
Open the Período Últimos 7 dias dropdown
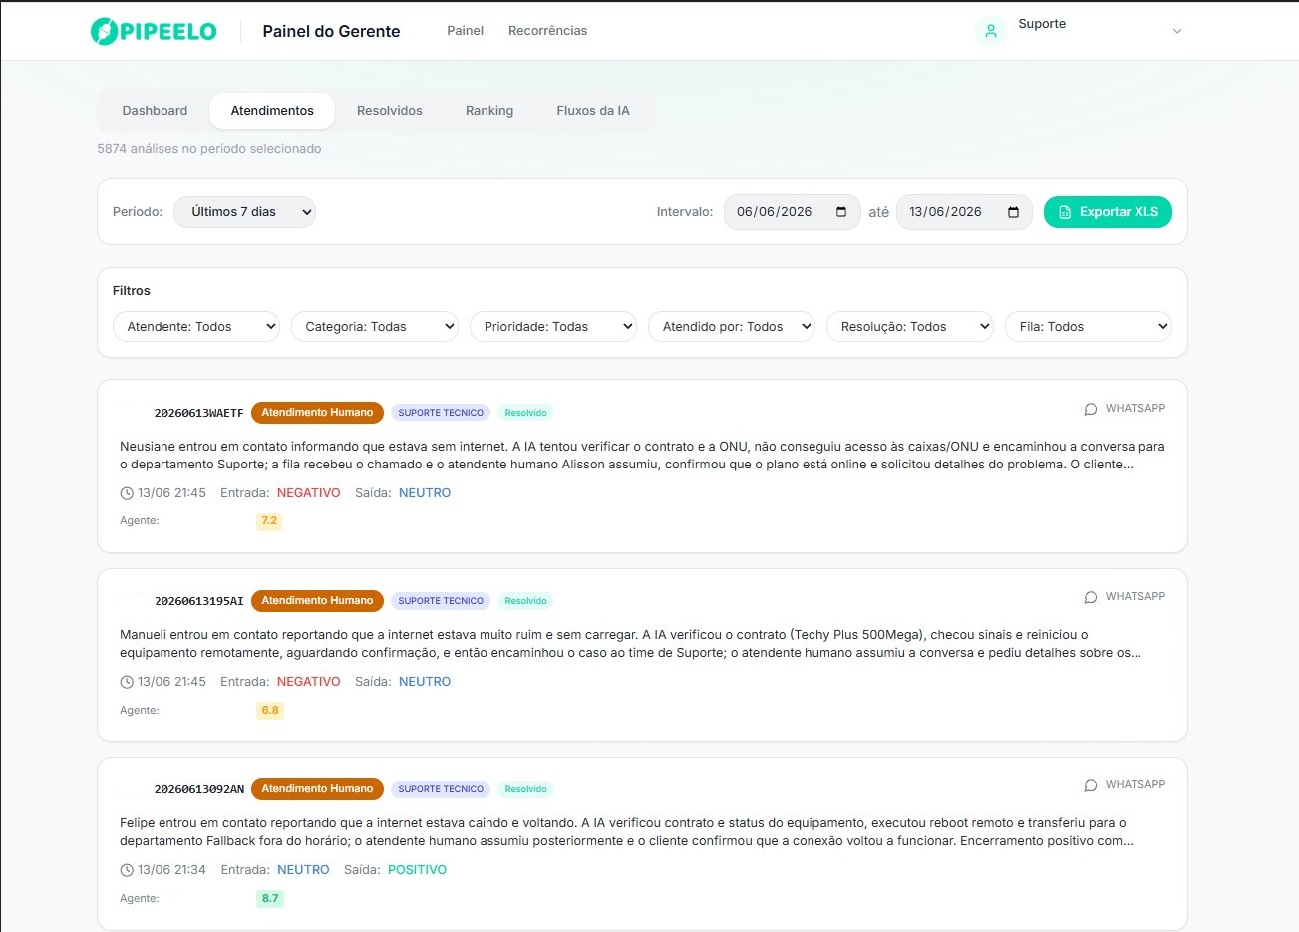point(244,212)
